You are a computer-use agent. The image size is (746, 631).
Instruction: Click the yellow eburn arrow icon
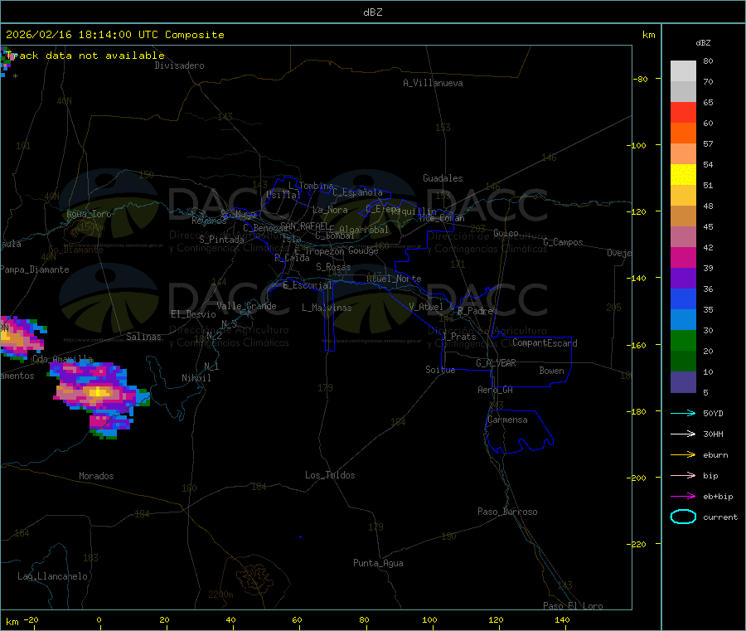683,454
